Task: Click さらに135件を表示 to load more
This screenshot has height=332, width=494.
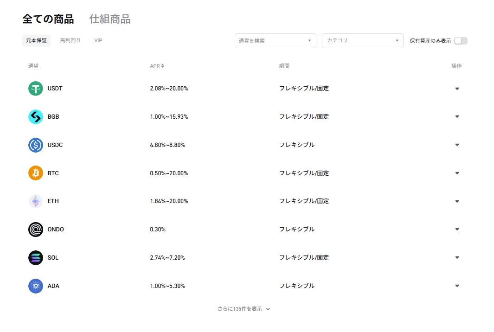Action: [244, 309]
